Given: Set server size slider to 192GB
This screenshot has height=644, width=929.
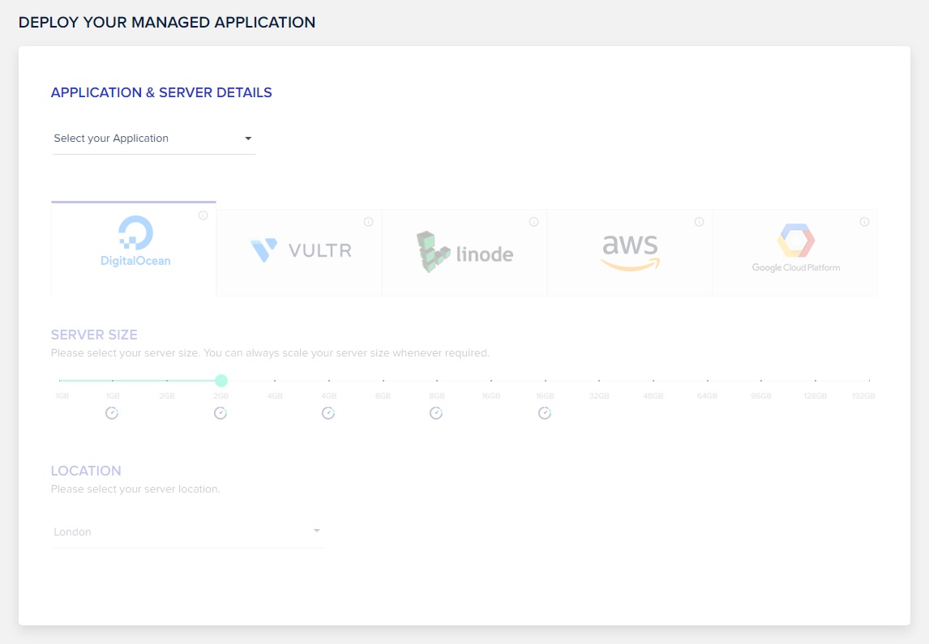Looking at the screenshot, I should coord(869,381).
